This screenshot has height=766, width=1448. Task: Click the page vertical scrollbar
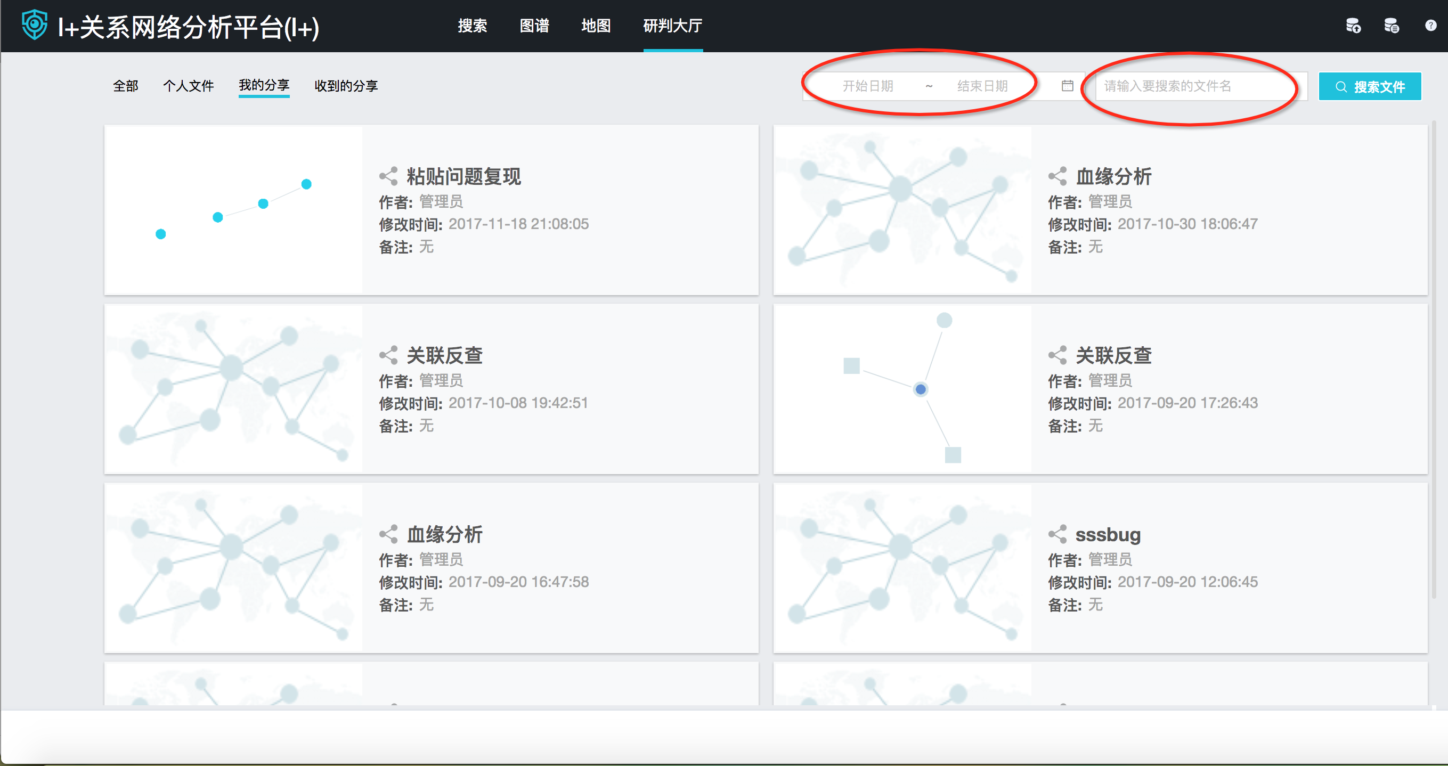(1434, 360)
